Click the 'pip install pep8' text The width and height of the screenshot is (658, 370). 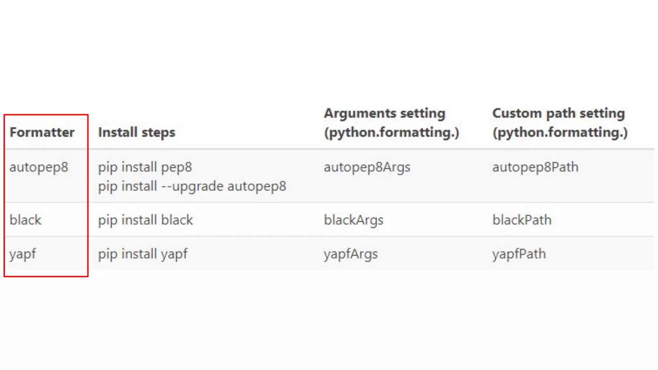tap(145, 167)
